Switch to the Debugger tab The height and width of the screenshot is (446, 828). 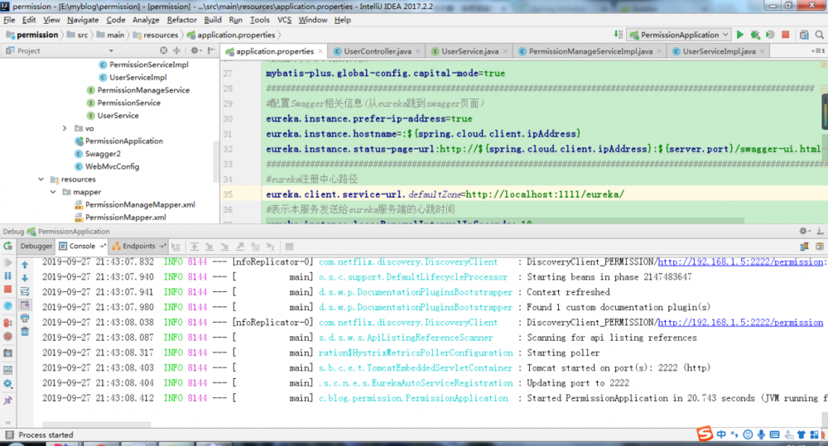click(36, 246)
